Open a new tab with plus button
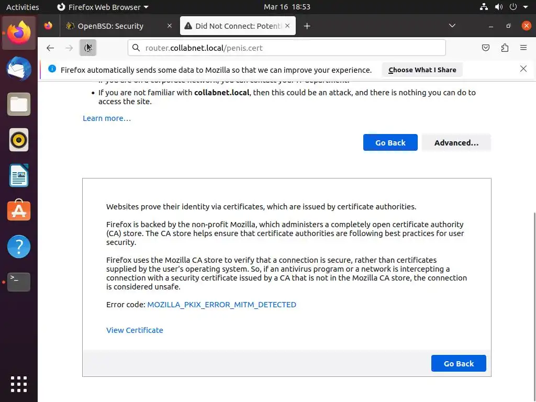Screen dimensions: 536x402 [307, 26]
